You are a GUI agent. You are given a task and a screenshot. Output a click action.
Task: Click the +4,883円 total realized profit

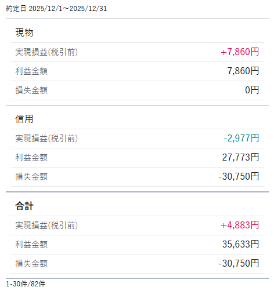240,225
